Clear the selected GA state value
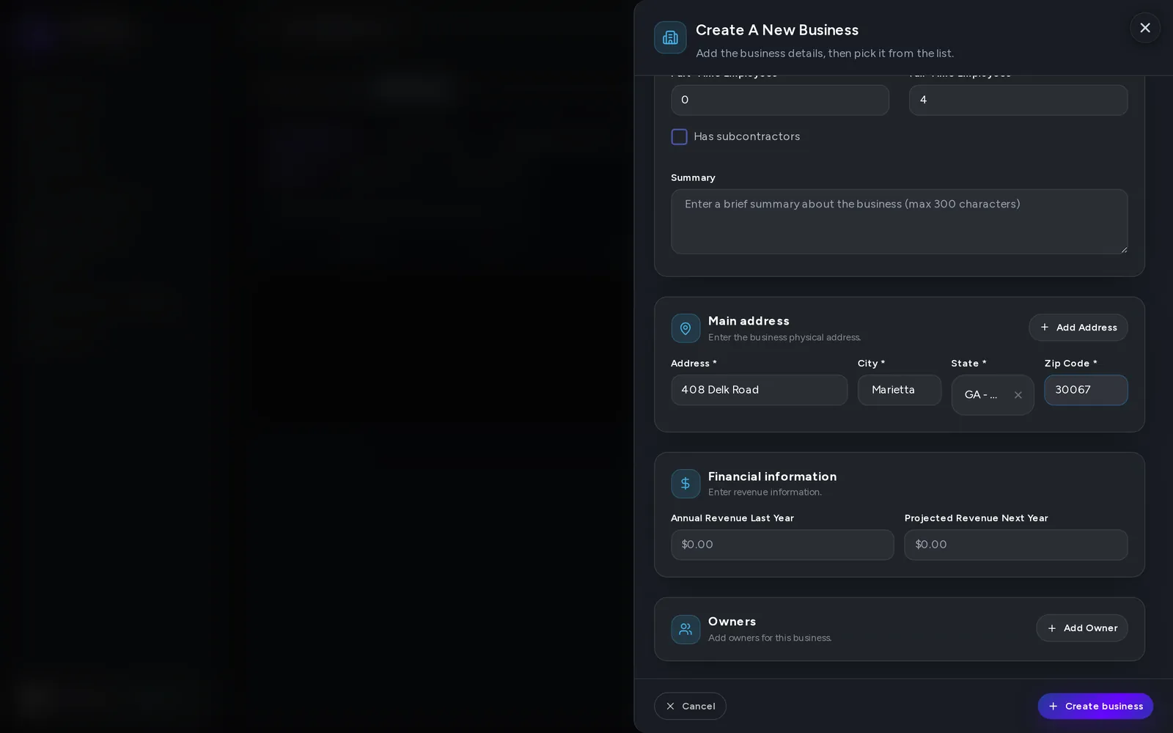The image size is (1173, 733). tap(1018, 395)
